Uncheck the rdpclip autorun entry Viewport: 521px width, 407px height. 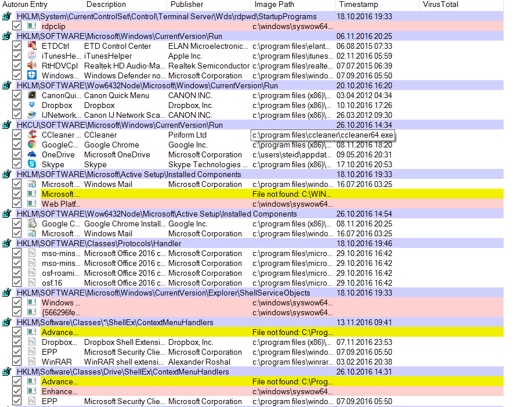pos(17,26)
